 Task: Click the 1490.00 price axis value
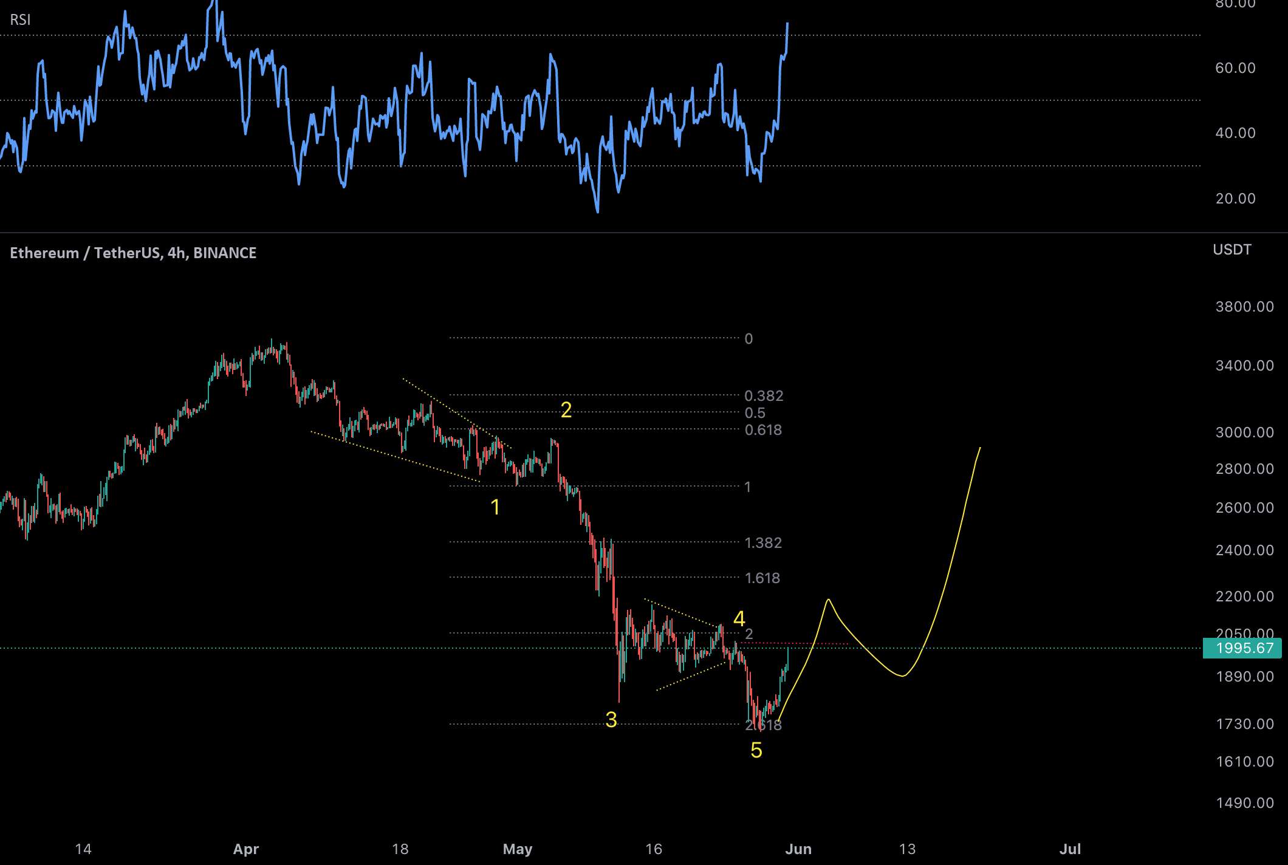pyautogui.click(x=1244, y=802)
